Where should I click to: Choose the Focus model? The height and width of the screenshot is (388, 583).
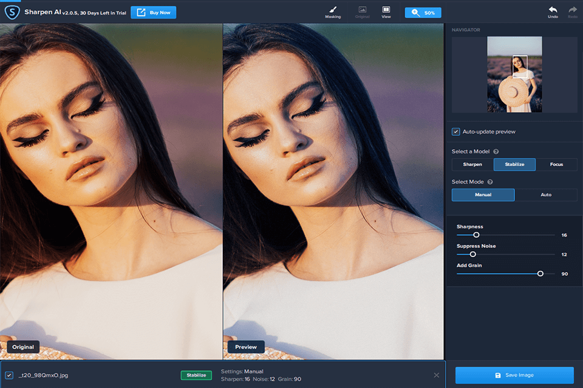coord(556,164)
